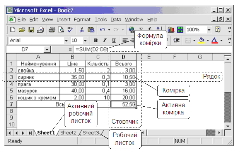Select column A header
The height and width of the screenshot is (151, 239).
(x=38, y=57)
